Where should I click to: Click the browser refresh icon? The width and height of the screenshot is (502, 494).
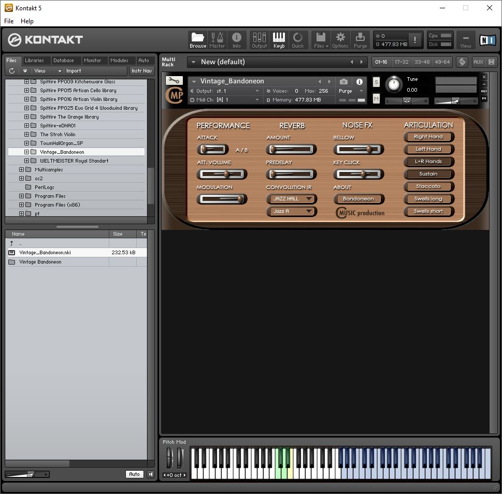pyautogui.click(x=12, y=71)
